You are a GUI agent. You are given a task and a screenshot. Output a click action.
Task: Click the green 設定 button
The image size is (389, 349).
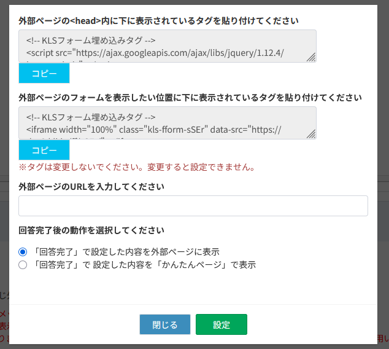click(x=221, y=324)
